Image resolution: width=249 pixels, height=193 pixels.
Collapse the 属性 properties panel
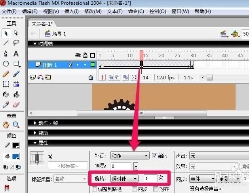(35, 143)
